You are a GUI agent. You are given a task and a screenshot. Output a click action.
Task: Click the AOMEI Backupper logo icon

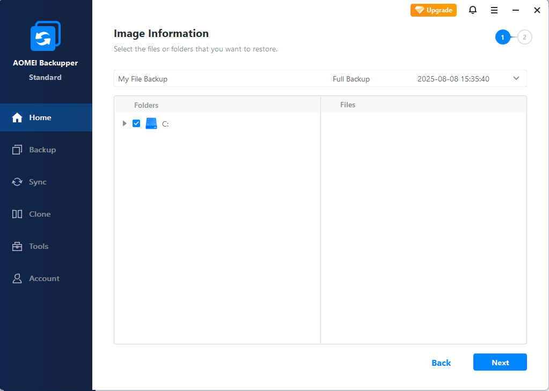[46, 36]
